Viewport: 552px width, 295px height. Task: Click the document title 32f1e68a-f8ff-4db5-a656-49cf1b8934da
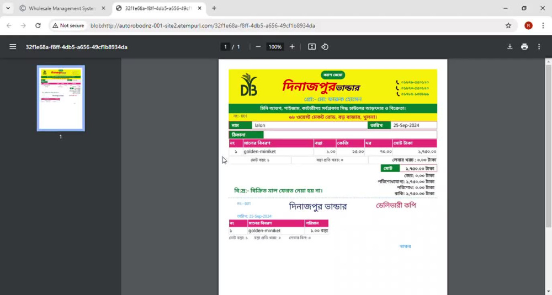(x=76, y=47)
